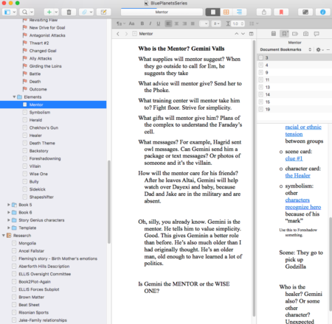
Task: Open inspector Snapshots camera tab
Action: (x=305, y=34)
